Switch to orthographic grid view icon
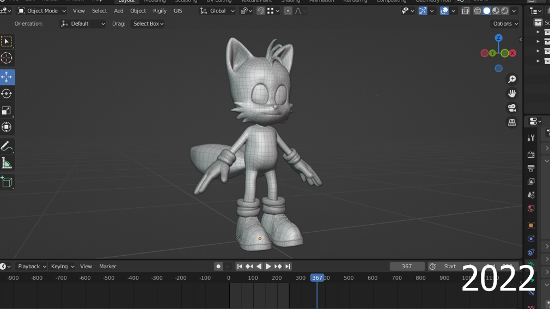 (x=512, y=122)
